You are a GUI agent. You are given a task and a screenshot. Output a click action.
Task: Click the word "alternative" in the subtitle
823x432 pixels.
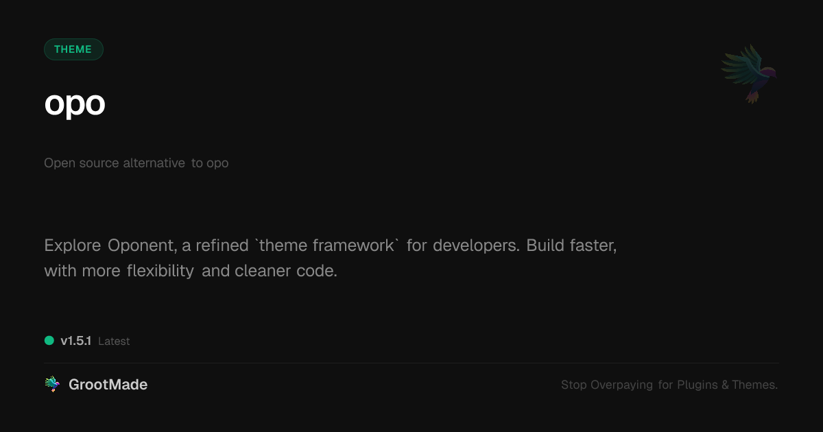click(x=154, y=163)
